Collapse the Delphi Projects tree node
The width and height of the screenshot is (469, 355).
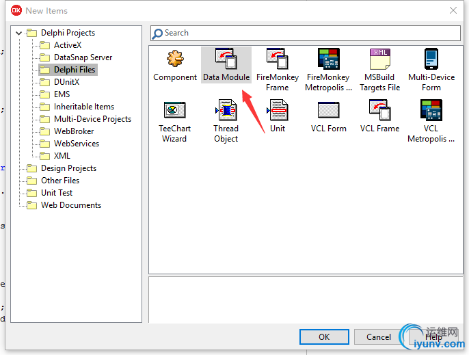[19, 33]
